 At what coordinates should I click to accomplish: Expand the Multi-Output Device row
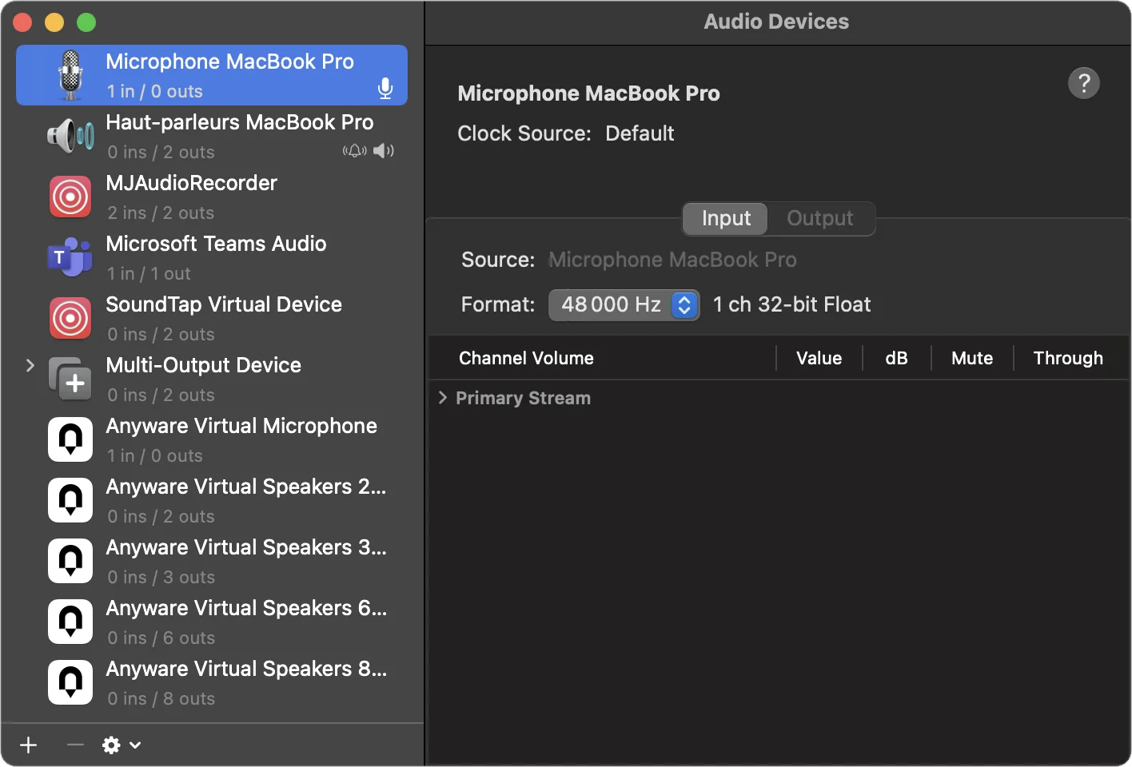point(30,365)
